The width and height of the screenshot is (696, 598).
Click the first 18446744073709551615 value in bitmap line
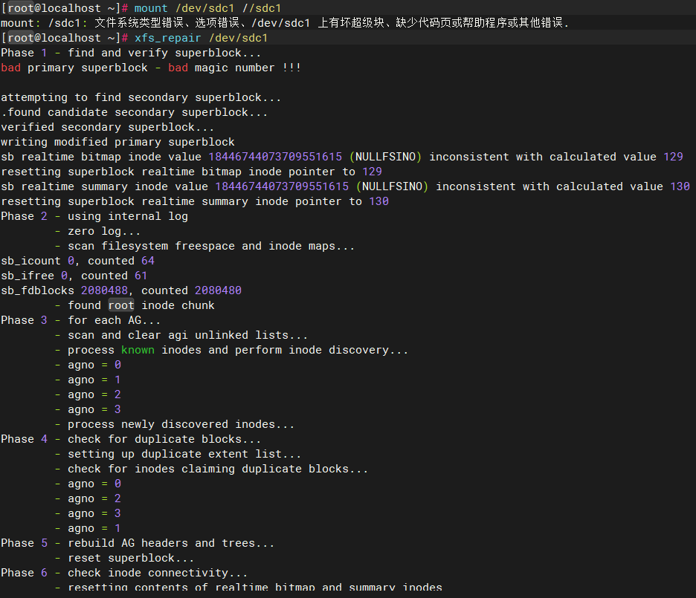tap(275, 157)
